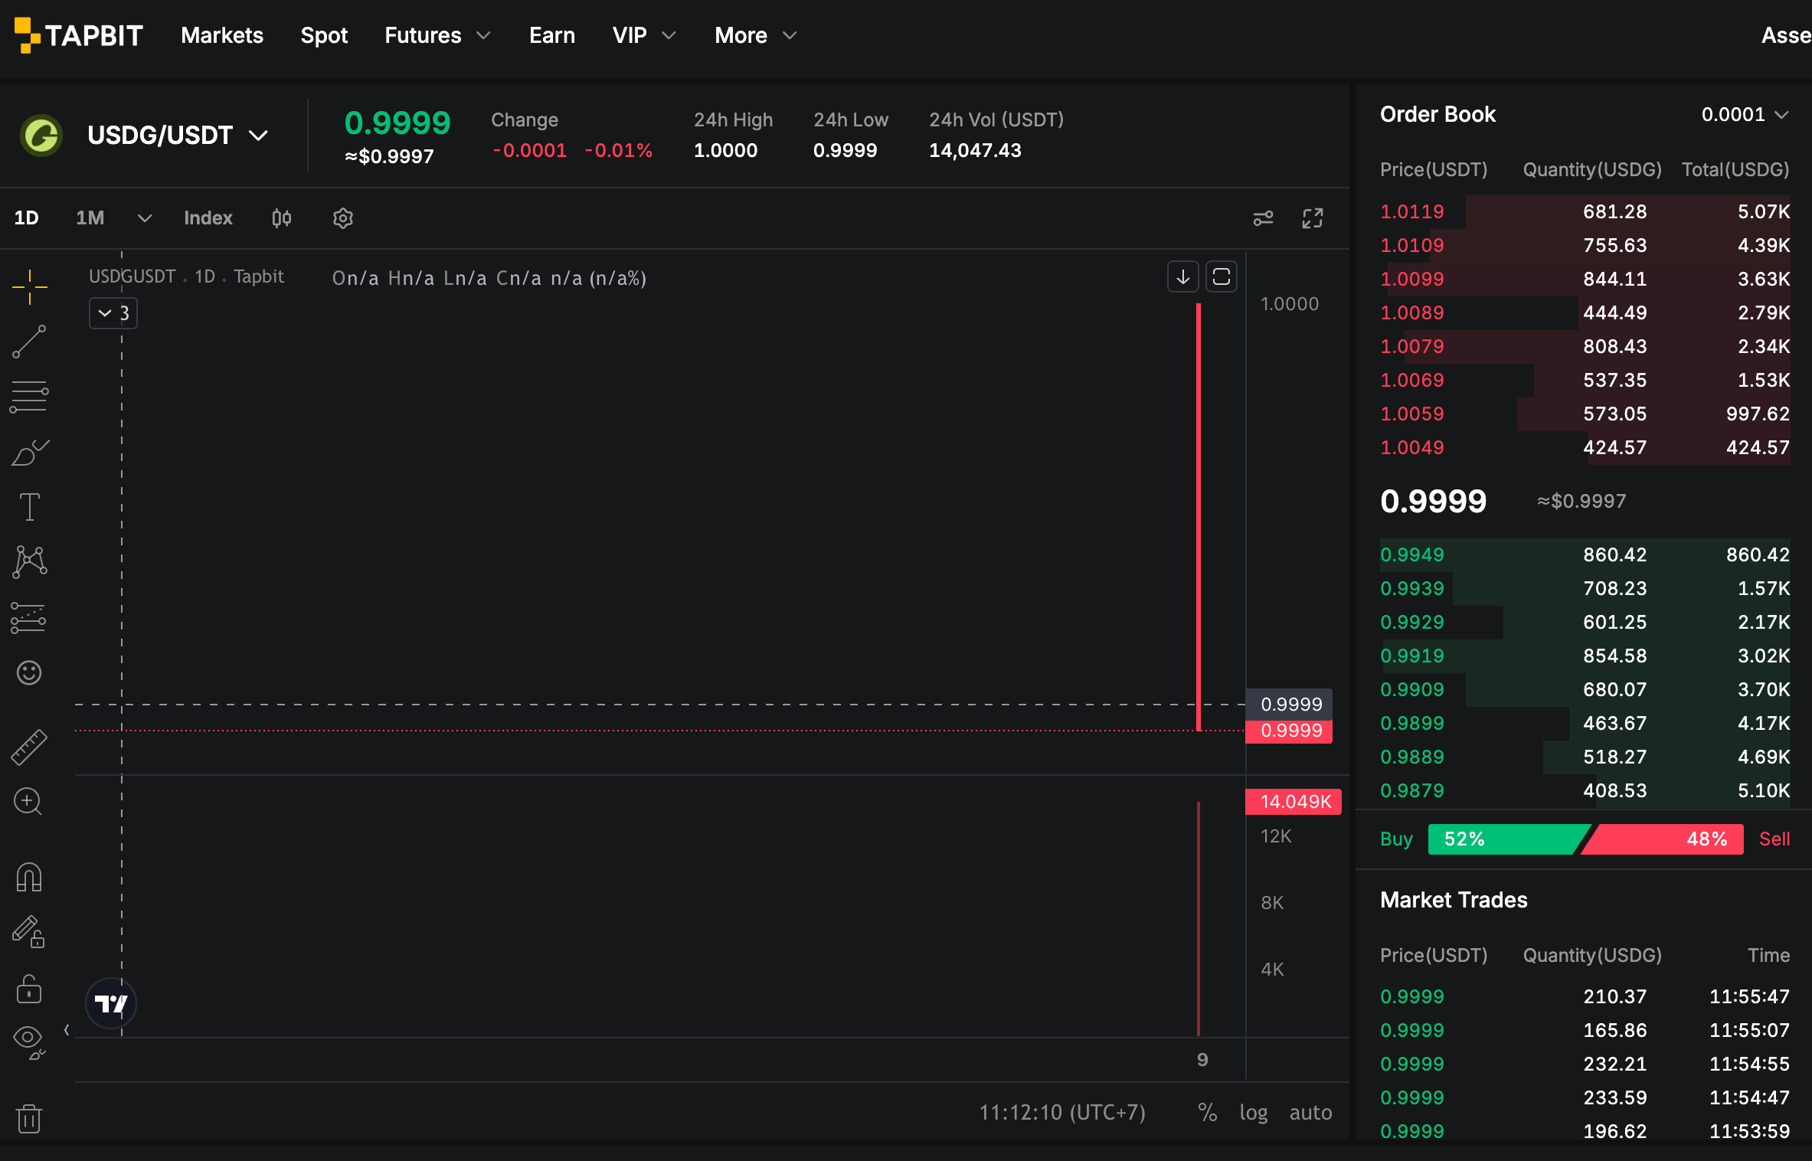
Task: Open the chart indicators settings sliders icon
Action: pos(1263,218)
